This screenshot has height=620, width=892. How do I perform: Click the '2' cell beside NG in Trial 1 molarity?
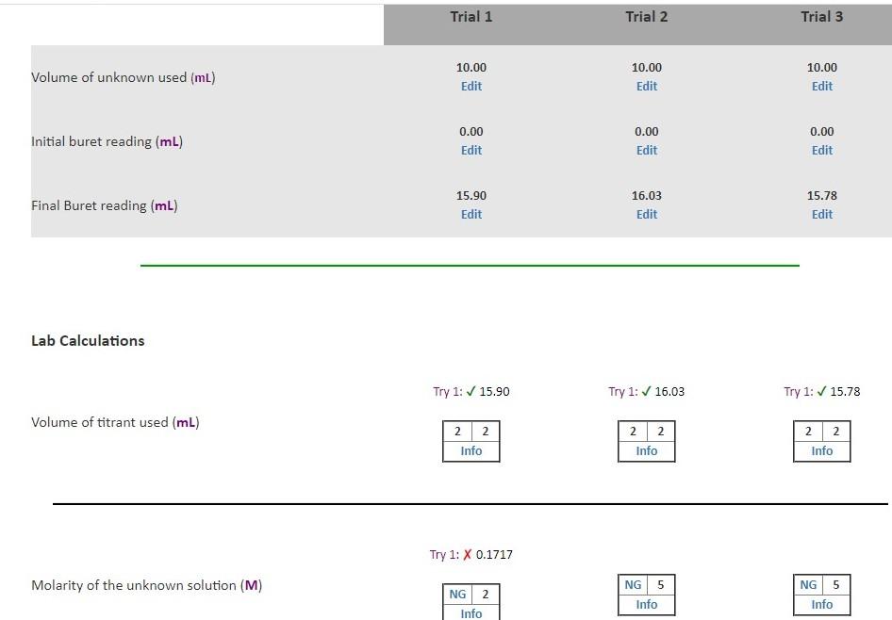point(486,594)
